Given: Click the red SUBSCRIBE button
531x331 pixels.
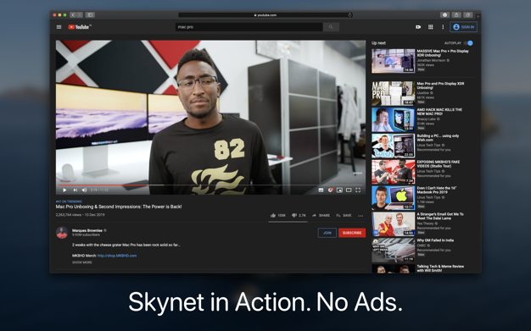Looking at the screenshot, I should click(352, 233).
